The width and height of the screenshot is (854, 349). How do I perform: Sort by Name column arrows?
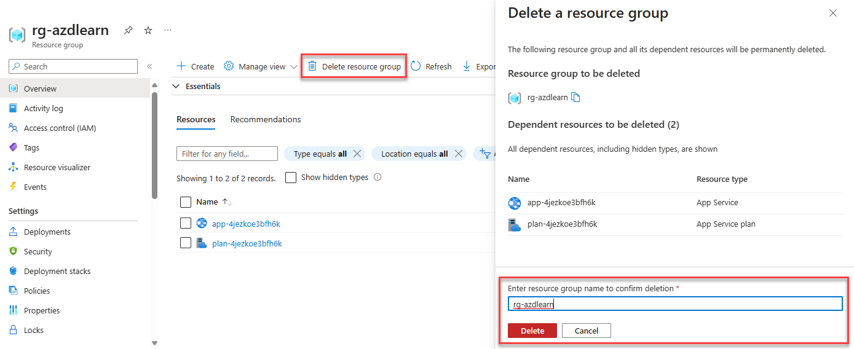227,202
